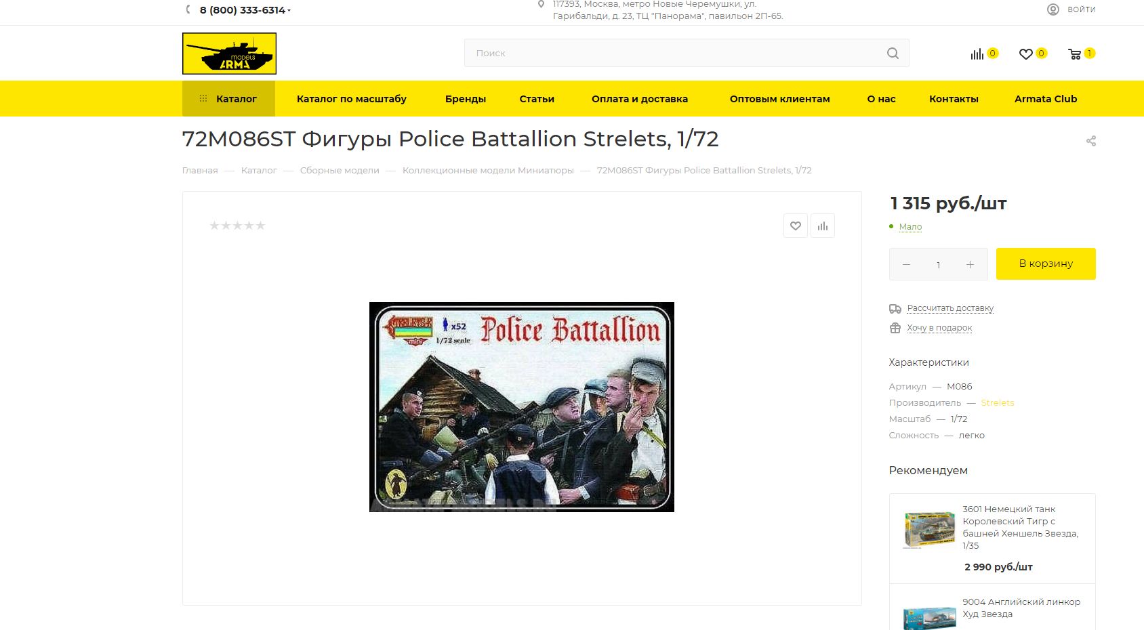The image size is (1144, 630).
Task: Expand the phone number dropdown
Action: [289, 11]
